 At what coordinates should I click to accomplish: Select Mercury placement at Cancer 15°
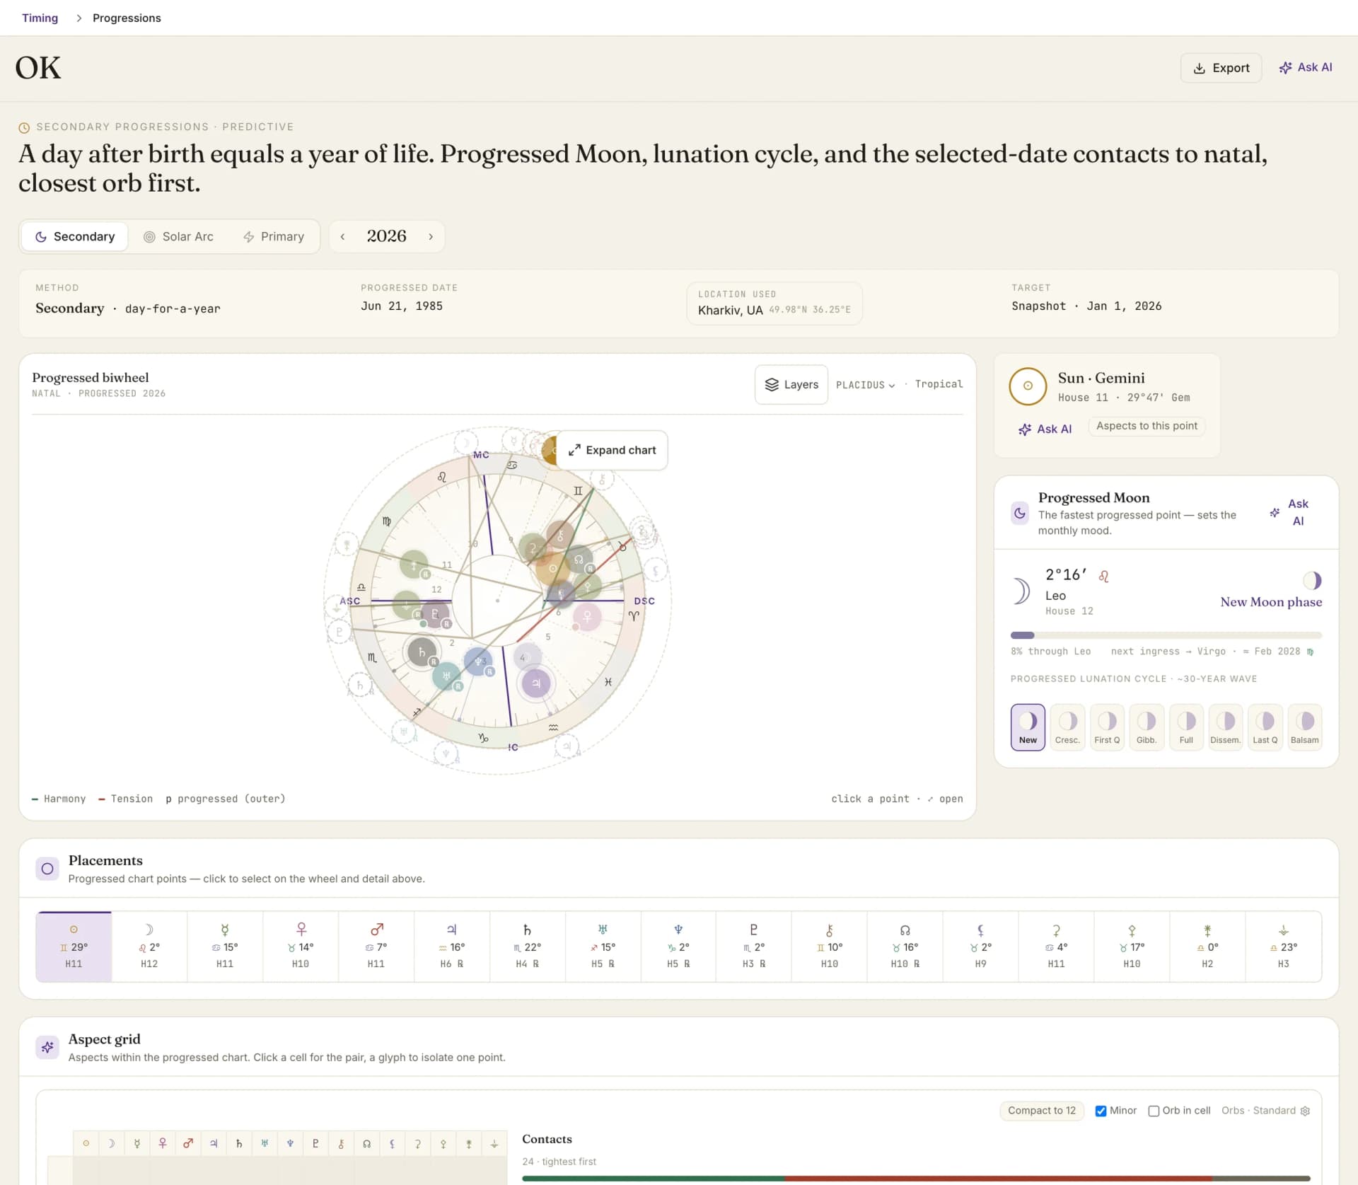225,947
